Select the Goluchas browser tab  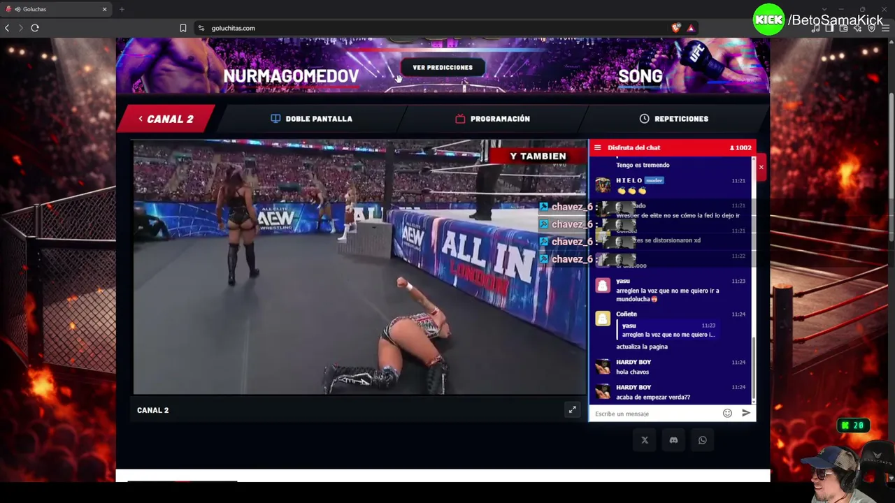tap(56, 9)
